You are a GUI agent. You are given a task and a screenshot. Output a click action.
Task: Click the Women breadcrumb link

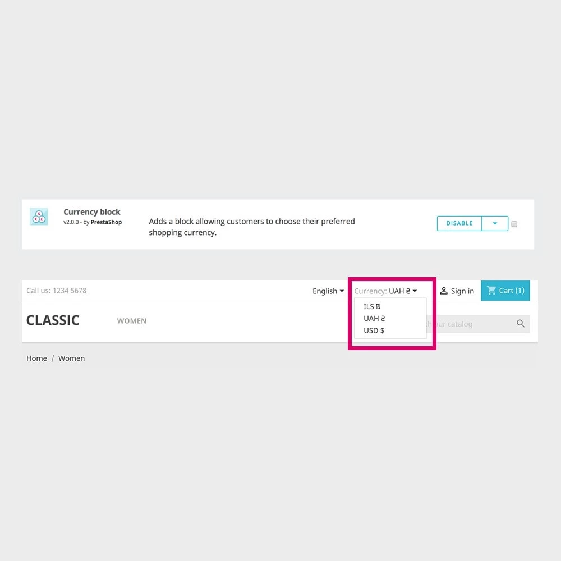(x=72, y=358)
